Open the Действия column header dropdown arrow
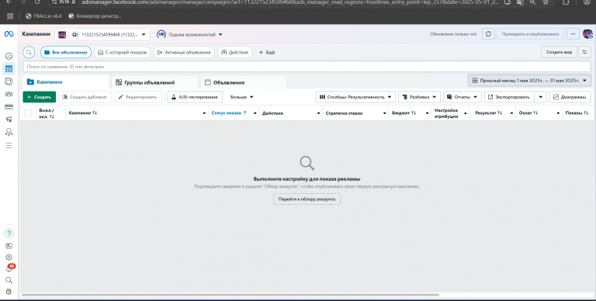 (x=318, y=113)
